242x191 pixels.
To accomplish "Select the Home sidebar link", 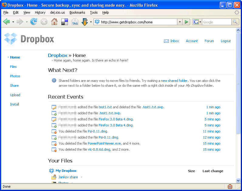I will click(15, 57).
